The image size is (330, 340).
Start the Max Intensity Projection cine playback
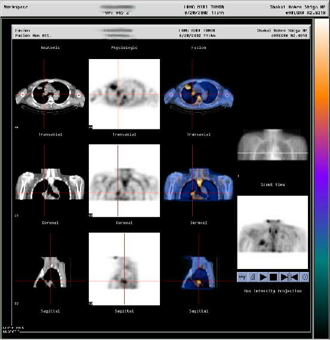(x=263, y=277)
